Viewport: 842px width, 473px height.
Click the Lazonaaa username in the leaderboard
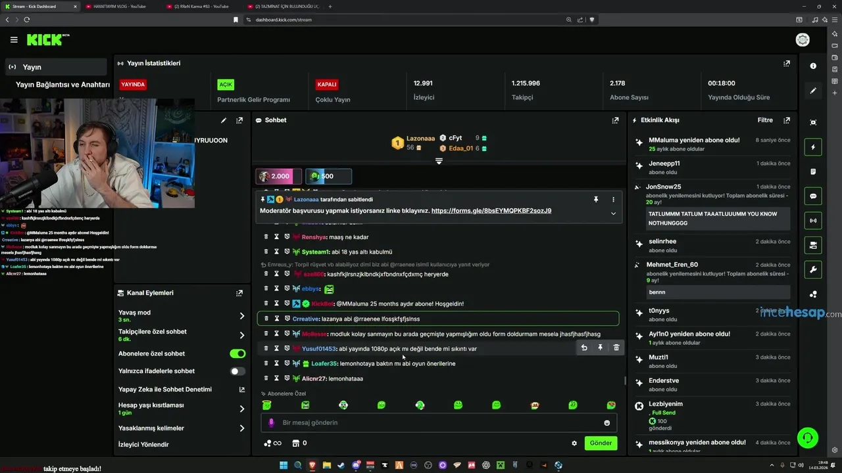click(420, 139)
